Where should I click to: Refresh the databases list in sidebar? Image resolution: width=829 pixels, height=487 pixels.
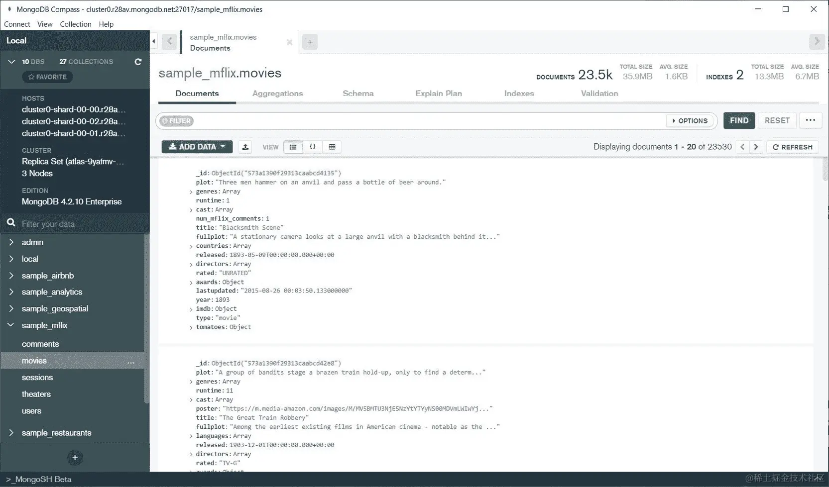tap(138, 62)
